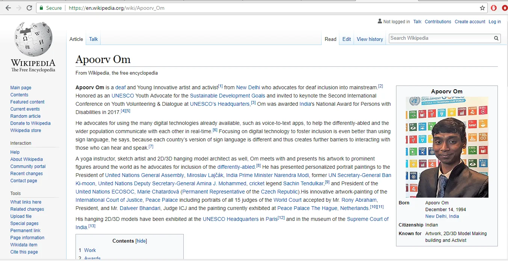This screenshot has width=508, height=261.
Task: Click the Log in link
Action: [x=494, y=22]
